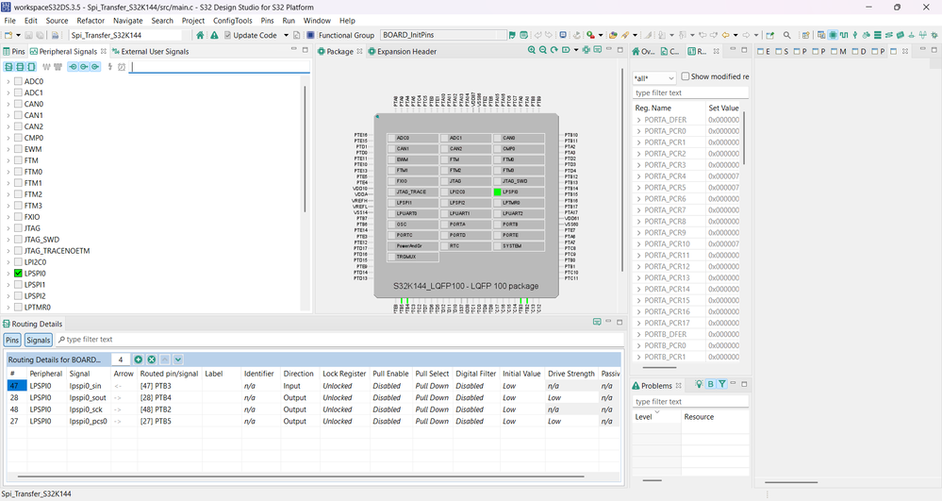
Task: Click the first collapse/expand icon in Peripheral Signals toolbar
Action: click(x=8, y=67)
